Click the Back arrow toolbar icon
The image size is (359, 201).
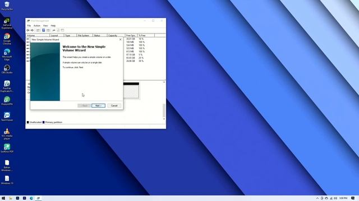(x=28, y=30)
